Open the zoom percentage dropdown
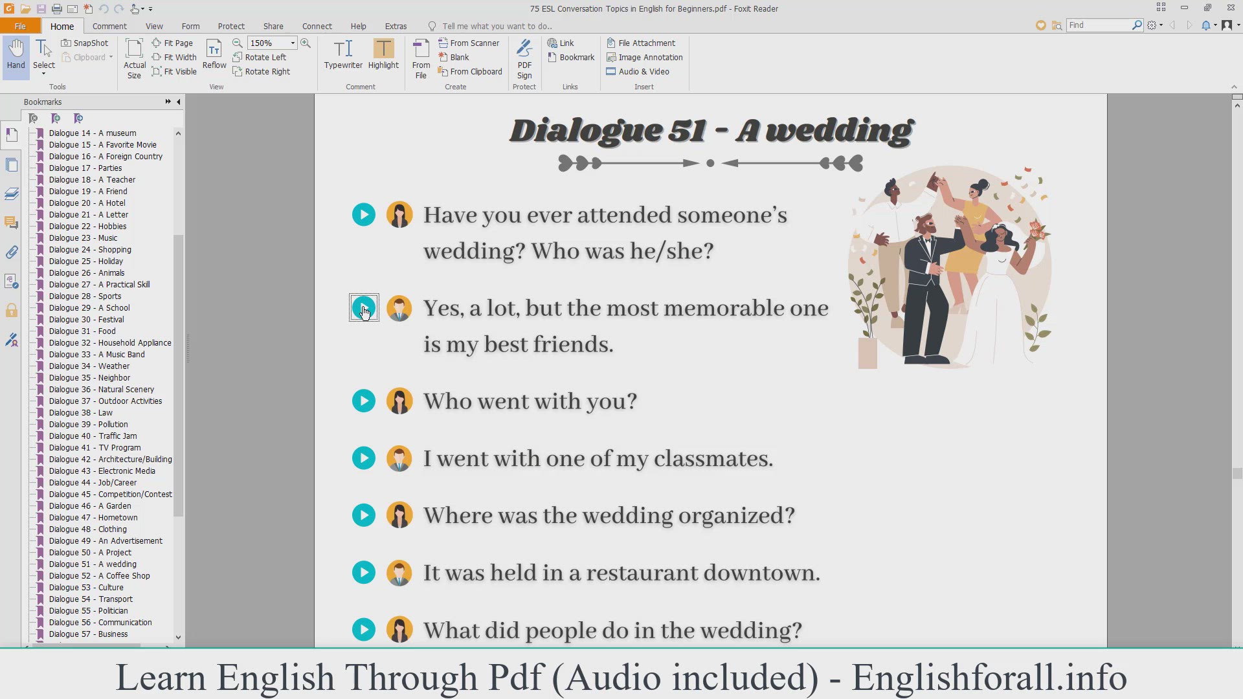The image size is (1243, 699). pyautogui.click(x=293, y=43)
